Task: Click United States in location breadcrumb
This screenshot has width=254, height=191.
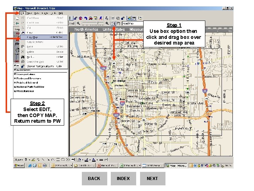Action: click(114, 29)
